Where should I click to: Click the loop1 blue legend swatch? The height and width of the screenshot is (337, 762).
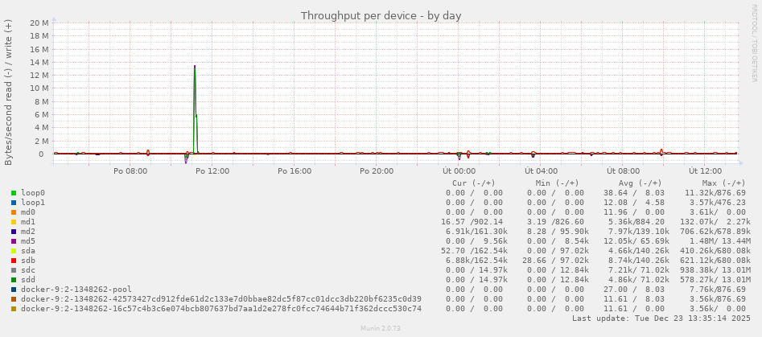(x=14, y=203)
